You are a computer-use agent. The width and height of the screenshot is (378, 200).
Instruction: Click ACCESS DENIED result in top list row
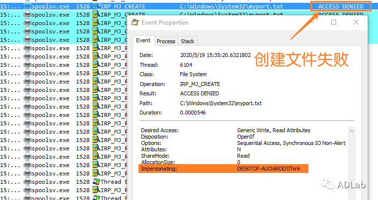[x=341, y=6]
